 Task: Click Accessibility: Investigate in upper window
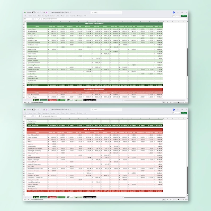pyautogui.click(x=37, y=102)
